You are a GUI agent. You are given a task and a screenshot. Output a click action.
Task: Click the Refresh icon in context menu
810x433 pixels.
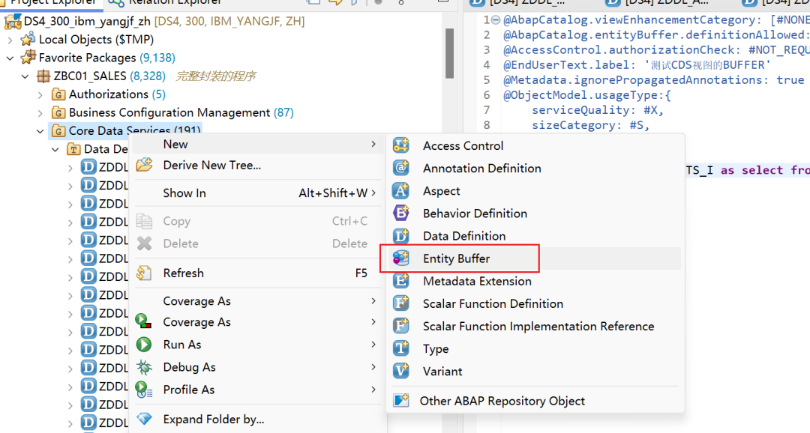coord(144,273)
